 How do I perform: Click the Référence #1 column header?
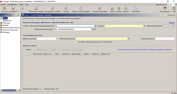point(106,54)
